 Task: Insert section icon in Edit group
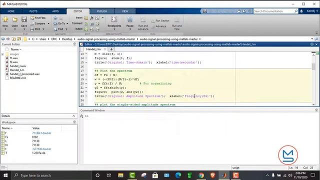[86, 18]
